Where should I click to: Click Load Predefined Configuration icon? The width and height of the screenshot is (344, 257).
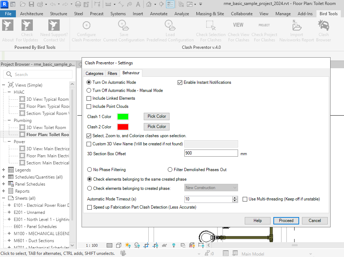point(170,26)
